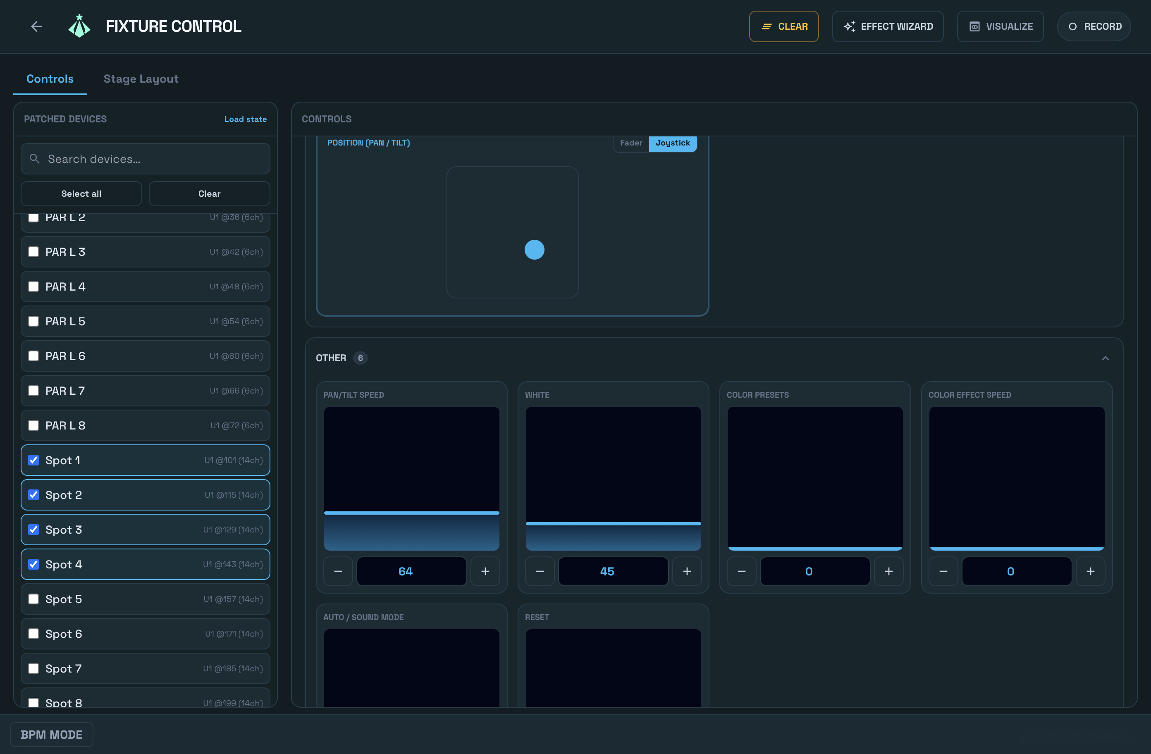The height and width of the screenshot is (754, 1151).
Task: Click the Reset fader
Action: pos(613,668)
